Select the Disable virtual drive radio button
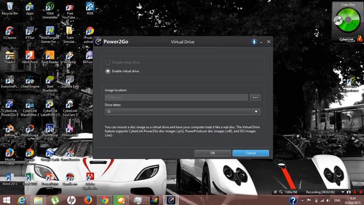 pos(107,62)
